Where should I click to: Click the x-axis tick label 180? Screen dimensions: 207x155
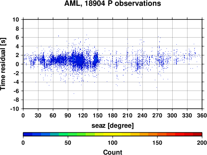click(113, 115)
